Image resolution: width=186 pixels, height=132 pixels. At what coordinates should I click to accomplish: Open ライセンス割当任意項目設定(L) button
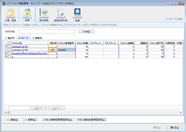[x=91, y=120]
